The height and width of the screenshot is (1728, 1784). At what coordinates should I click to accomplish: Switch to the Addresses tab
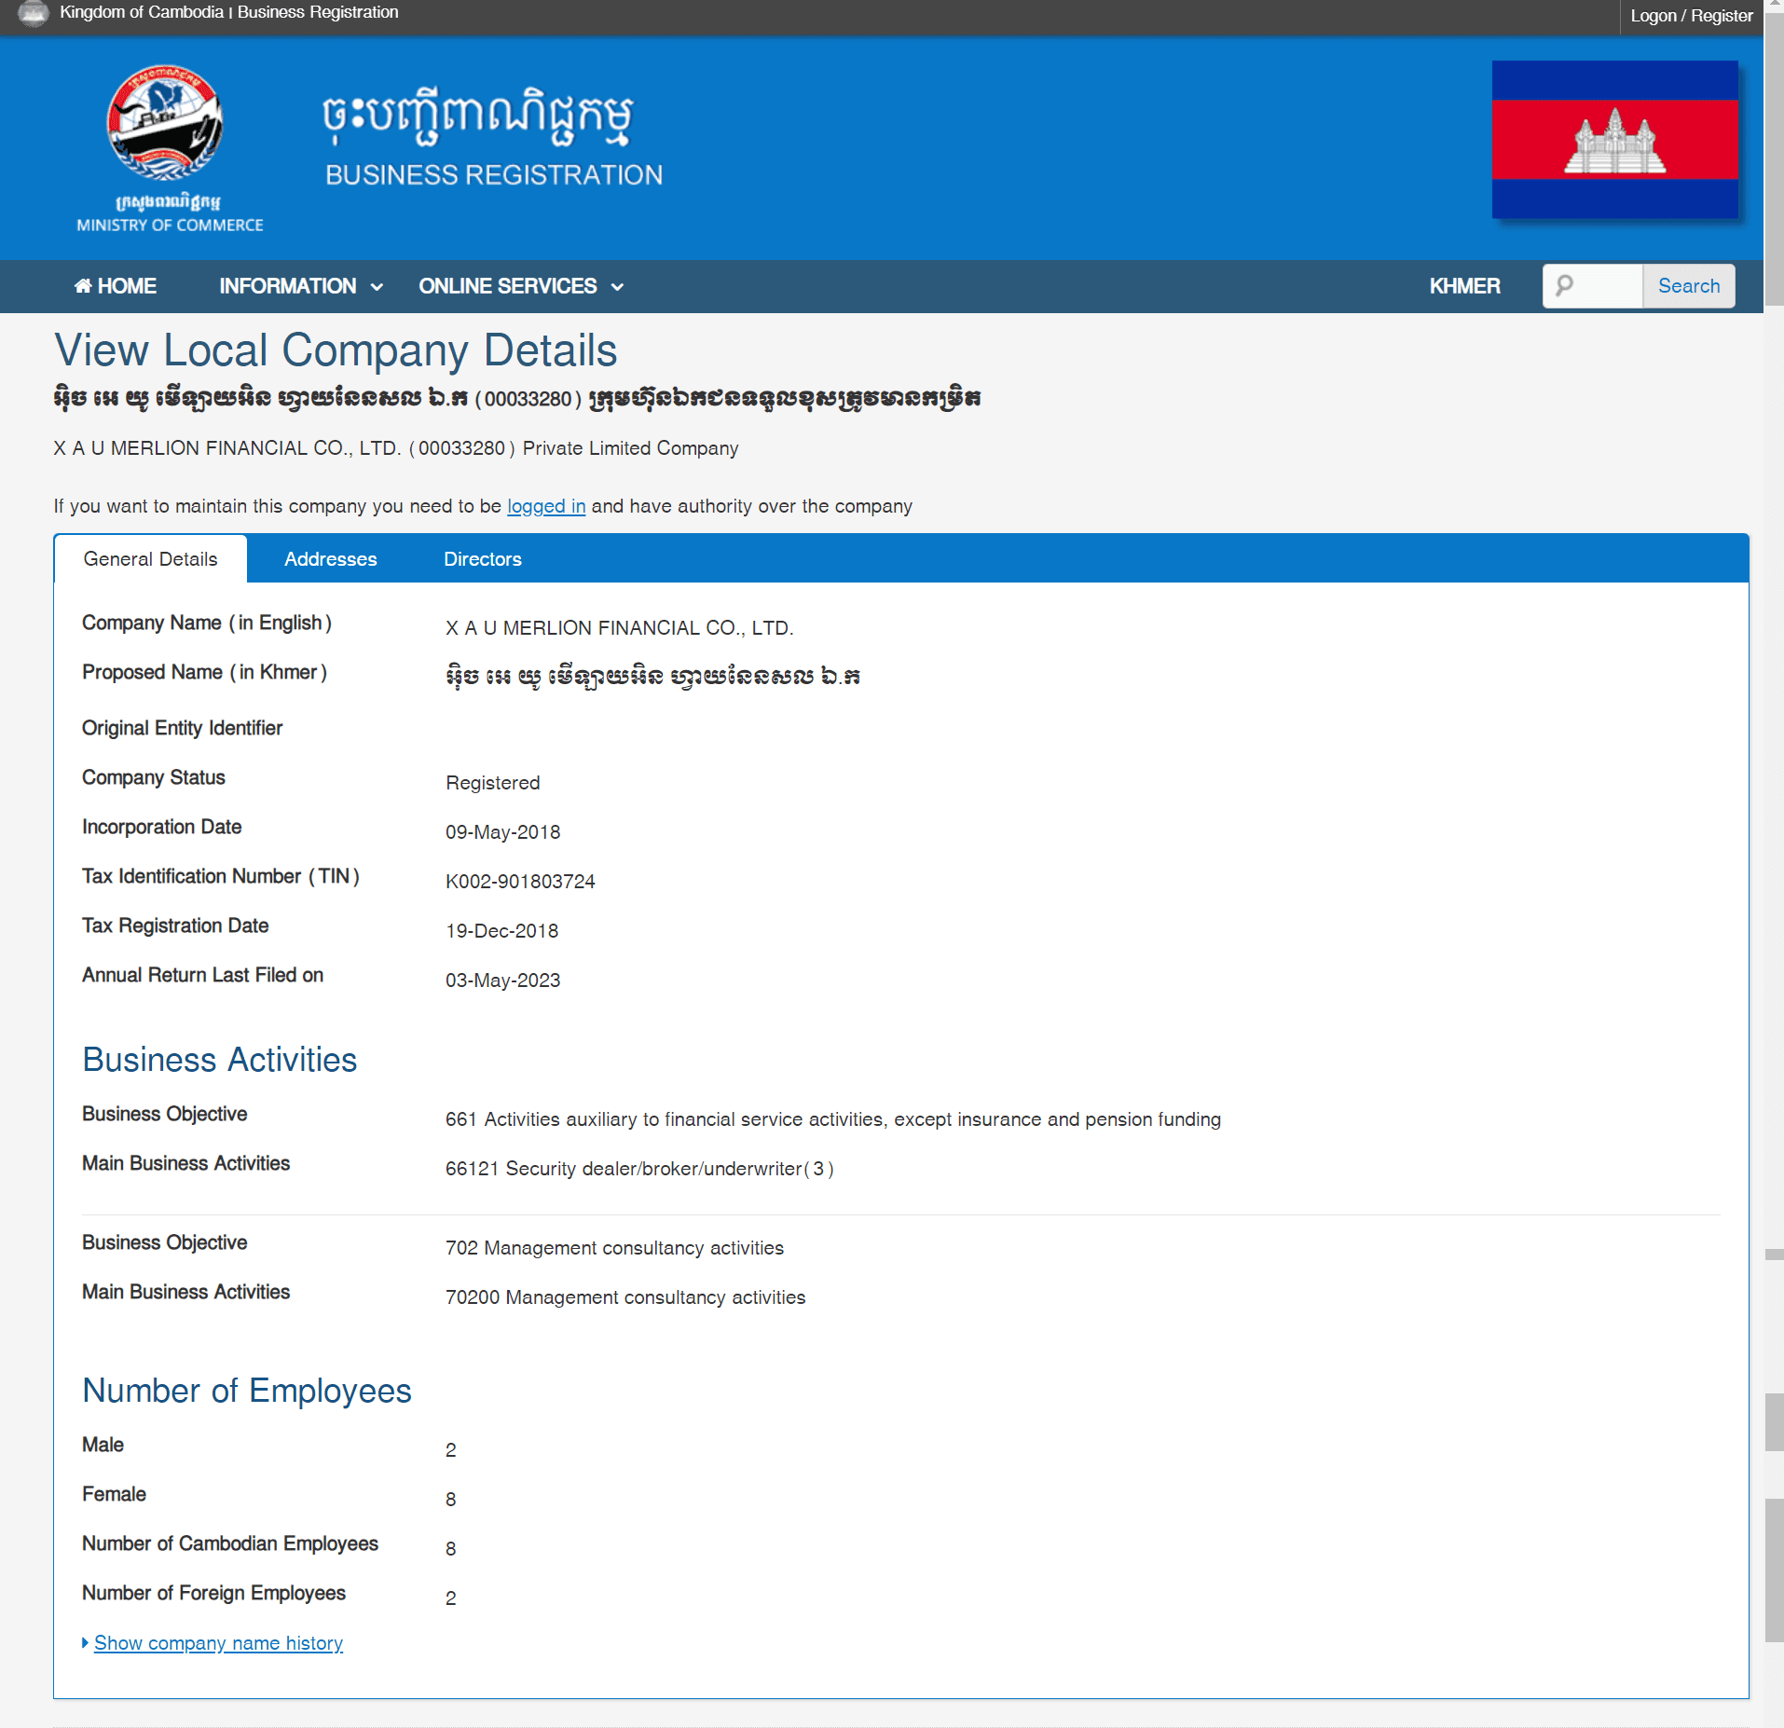[x=331, y=559]
